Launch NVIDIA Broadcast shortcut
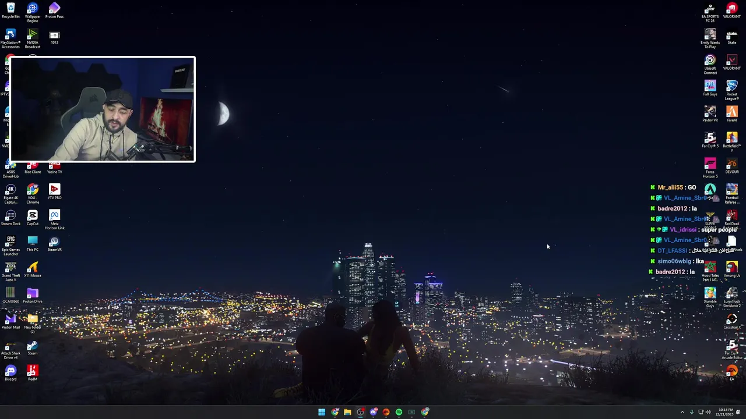This screenshot has width=746, height=419. point(33,38)
